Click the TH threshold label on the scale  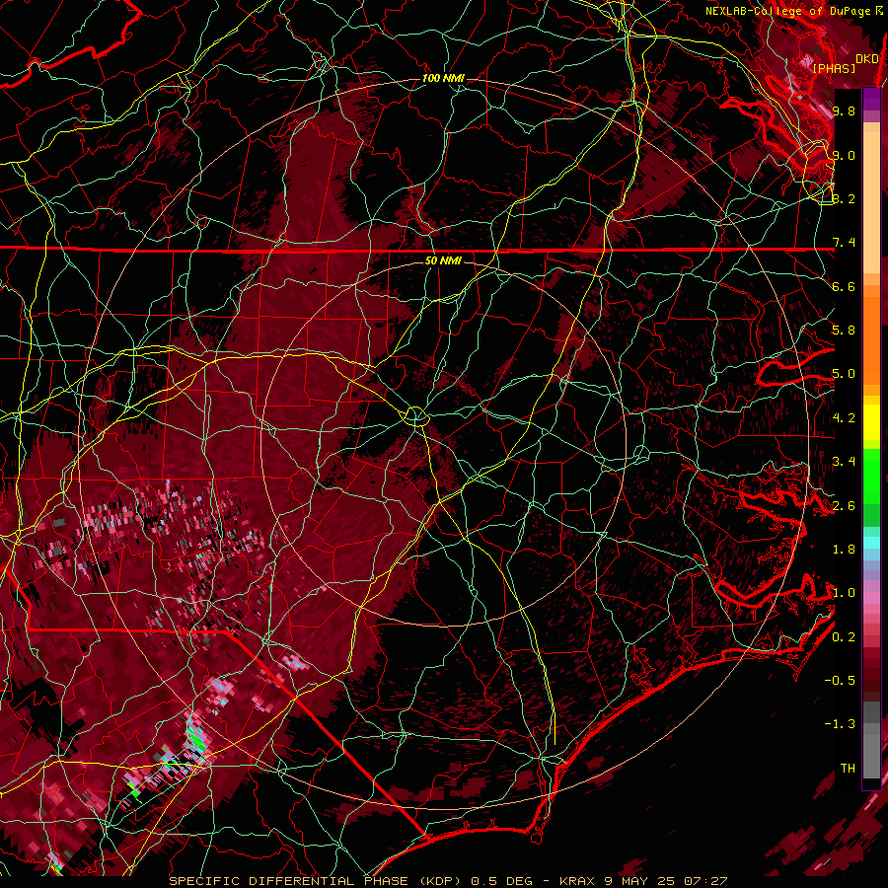[848, 769]
